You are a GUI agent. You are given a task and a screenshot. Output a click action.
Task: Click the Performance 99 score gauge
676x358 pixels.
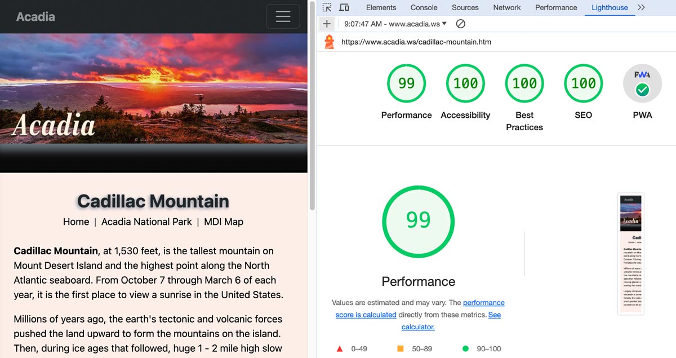click(x=406, y=83)
